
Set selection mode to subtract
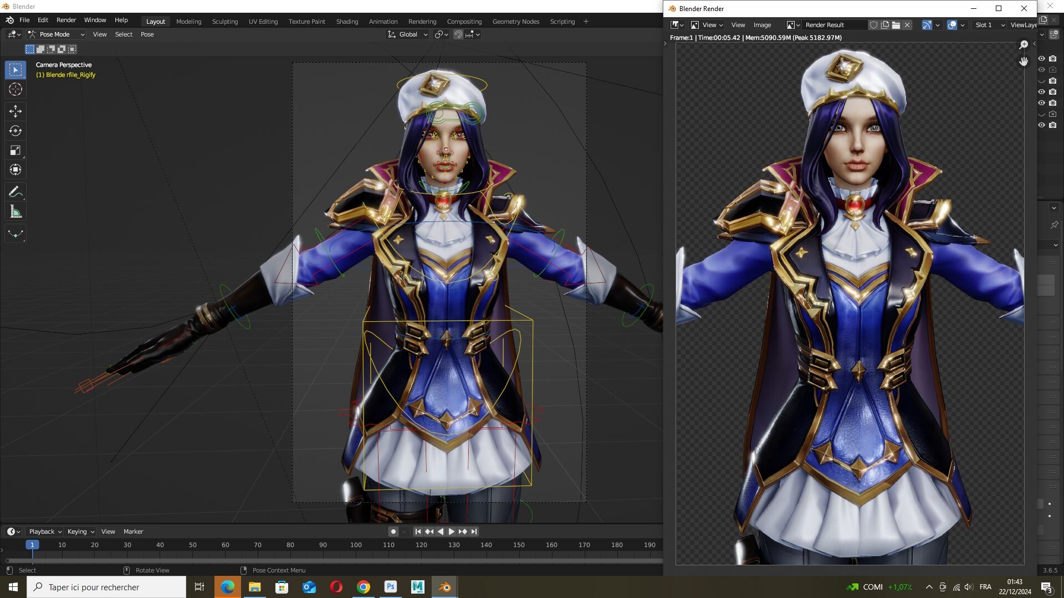51,49
